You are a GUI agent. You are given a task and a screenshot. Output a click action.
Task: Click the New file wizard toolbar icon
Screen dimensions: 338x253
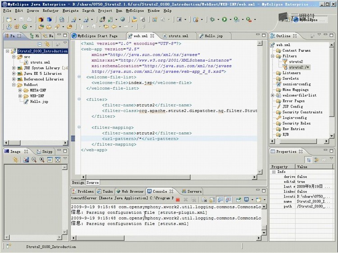9,20
